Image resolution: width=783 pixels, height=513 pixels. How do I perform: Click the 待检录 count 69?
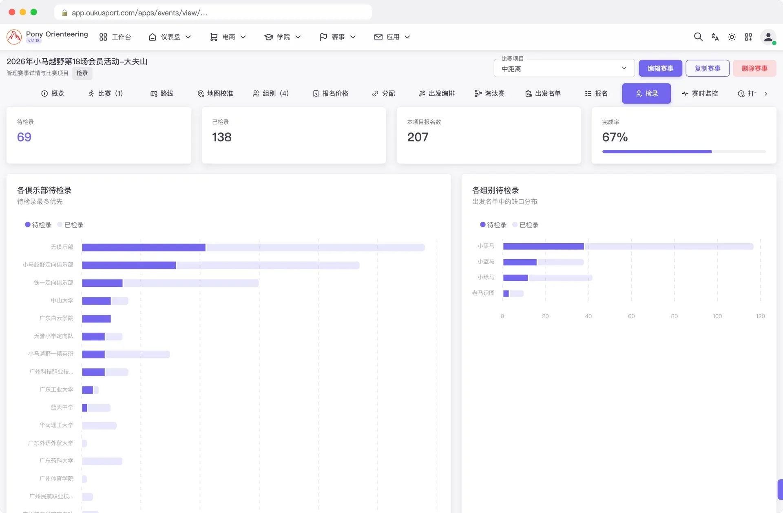pyautogui.click(x=24, y=137)
